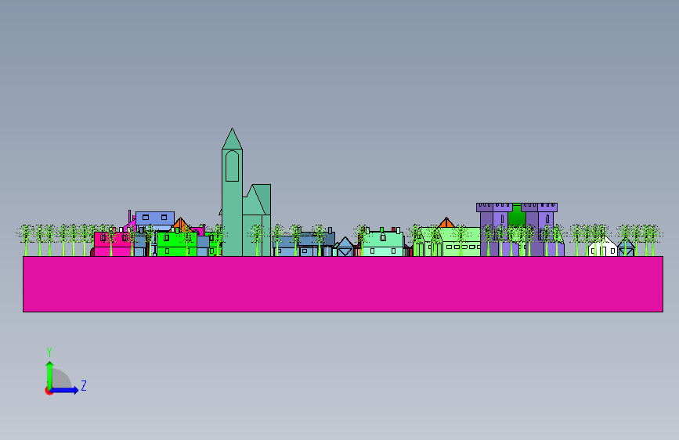Select the large magenta base slab

[343, 284]
